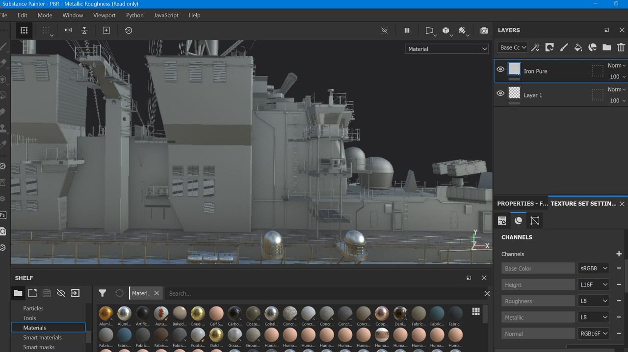628x352 pixels.
Task: Select the Layer 1 checkerboard thumbnail
Action: point(514,93)
